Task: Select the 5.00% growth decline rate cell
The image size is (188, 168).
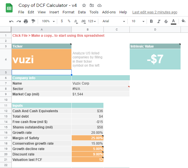Action: tap(87, 149)
